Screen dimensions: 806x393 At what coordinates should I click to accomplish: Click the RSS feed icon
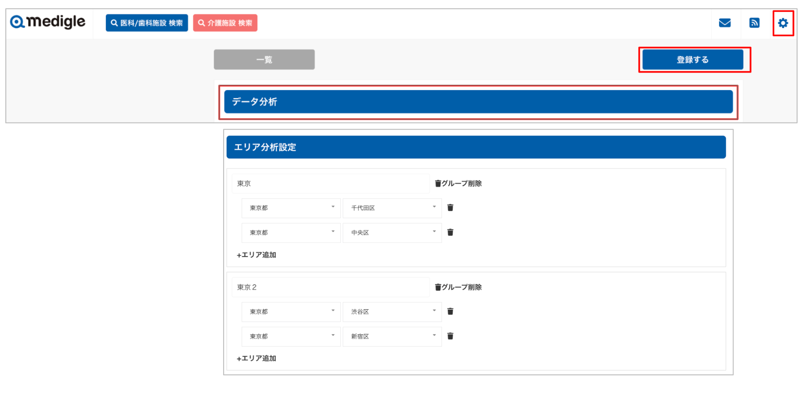coord(754,23)
